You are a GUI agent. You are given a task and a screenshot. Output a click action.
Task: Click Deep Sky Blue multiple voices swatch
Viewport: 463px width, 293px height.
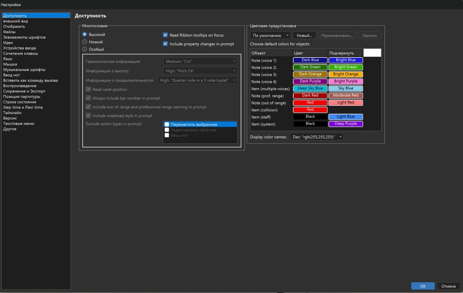click(310, 89)
